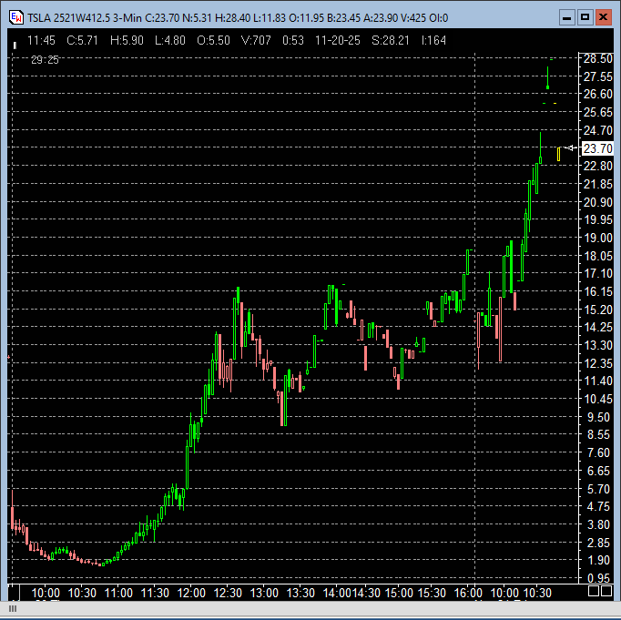Click the grip handle on bottom-left scrollbar

coord(13,609)
